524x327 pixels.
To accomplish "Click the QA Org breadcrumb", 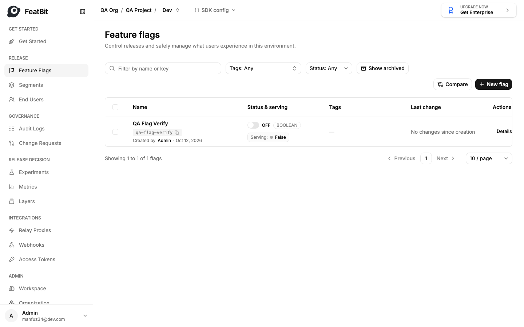I will tap(109, 10).
